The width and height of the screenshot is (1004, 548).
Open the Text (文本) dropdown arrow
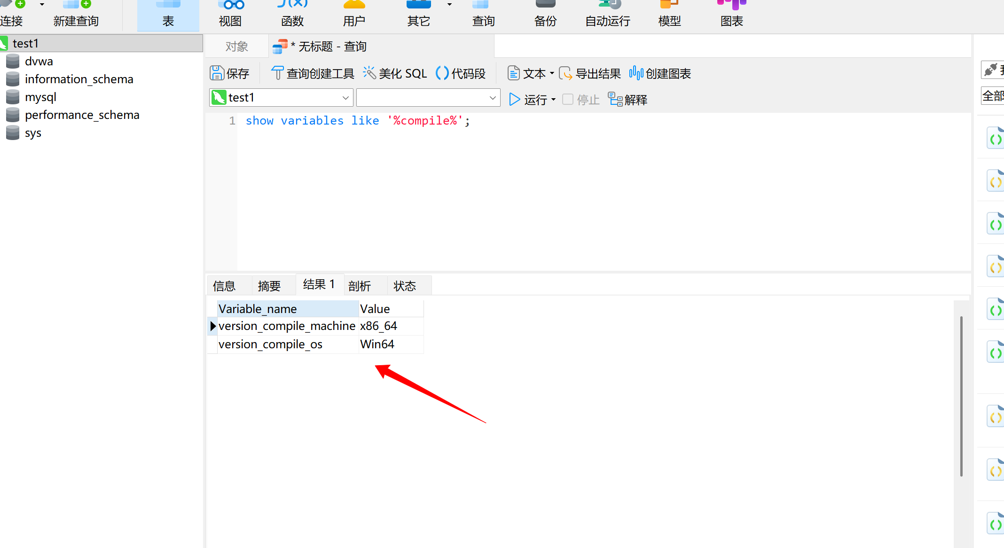(552, 73)
